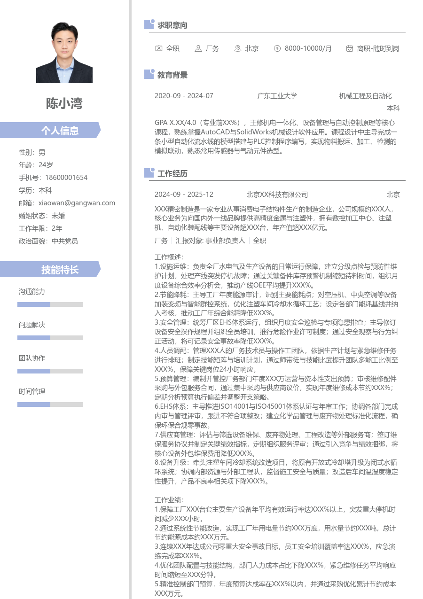The width and height of the screenshot is (423, 599).
Task: Click the email address xiaowan@gangwan.com
Action: pos(77,203)
